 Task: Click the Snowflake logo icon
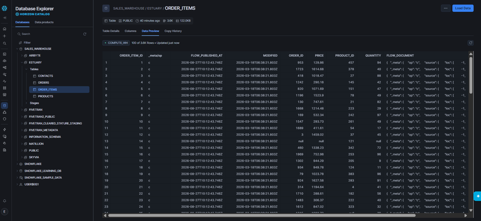[x=5, y=8]
